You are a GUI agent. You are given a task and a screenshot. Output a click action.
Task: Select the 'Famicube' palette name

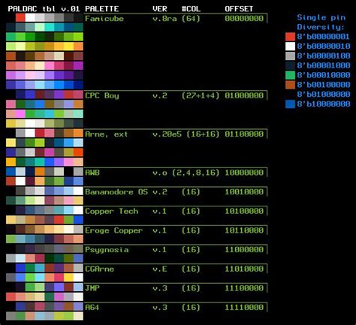[104, 19]
